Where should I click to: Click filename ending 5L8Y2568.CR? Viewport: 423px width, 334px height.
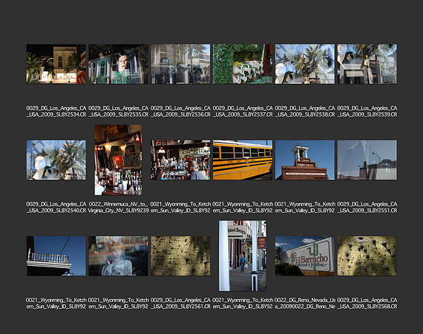[x=367, y=304]
